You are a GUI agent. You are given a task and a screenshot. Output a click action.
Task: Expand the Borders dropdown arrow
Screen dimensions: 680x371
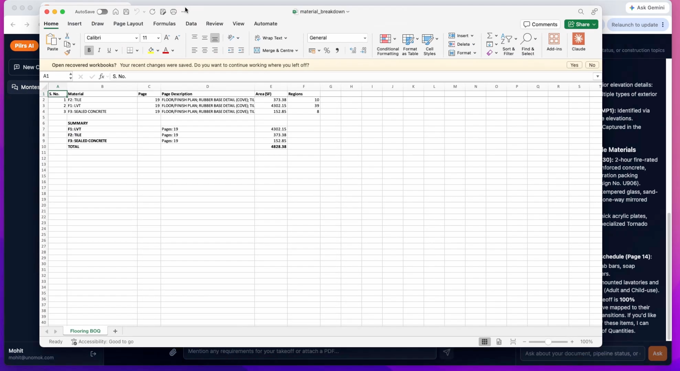(137, 50)
